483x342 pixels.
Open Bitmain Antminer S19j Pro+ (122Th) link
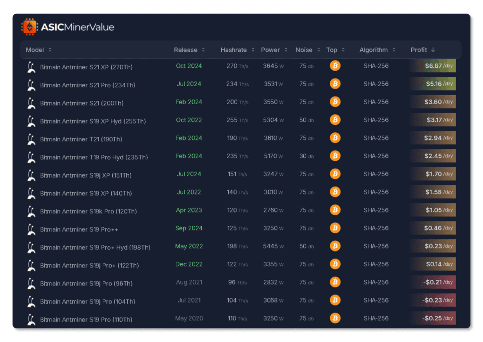89,265
